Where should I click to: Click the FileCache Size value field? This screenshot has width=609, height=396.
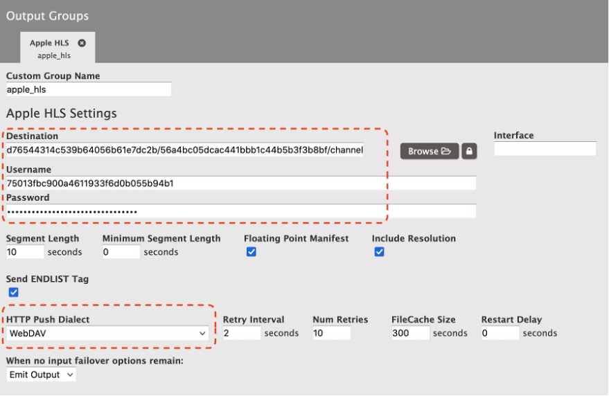coord(411,333)
